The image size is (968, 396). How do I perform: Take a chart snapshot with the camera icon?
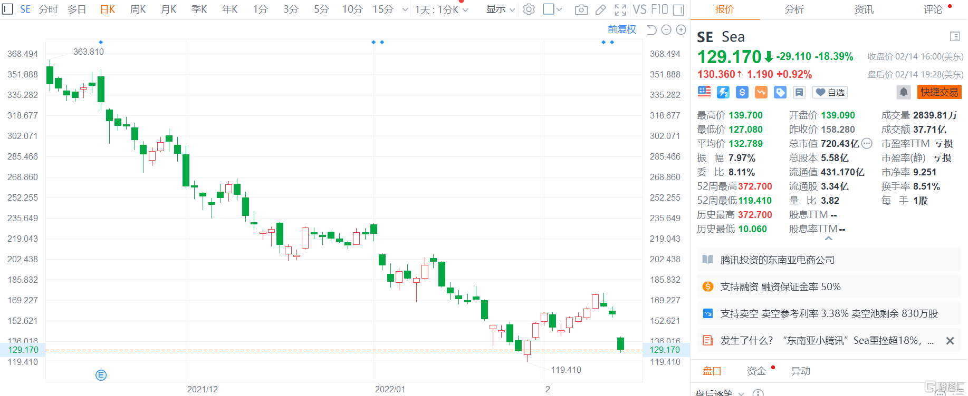[x=581, y=9]
